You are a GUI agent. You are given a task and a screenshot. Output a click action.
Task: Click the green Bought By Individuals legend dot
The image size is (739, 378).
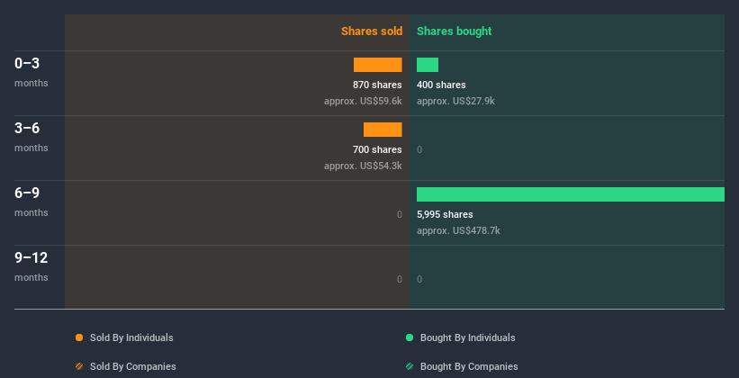pyautogui.click(x=410, y=337)
